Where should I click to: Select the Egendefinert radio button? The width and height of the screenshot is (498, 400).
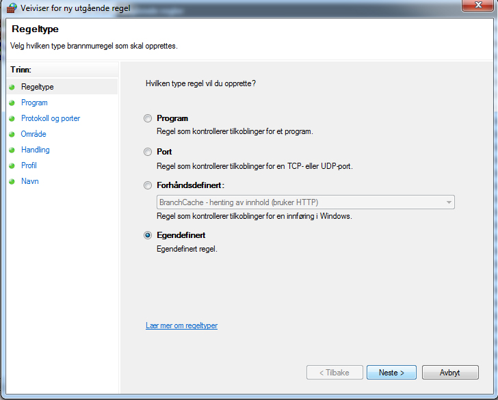coord(148,235)
